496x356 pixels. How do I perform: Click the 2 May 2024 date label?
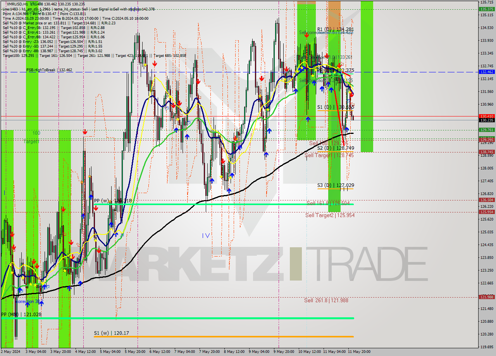[x=11, y=352]
